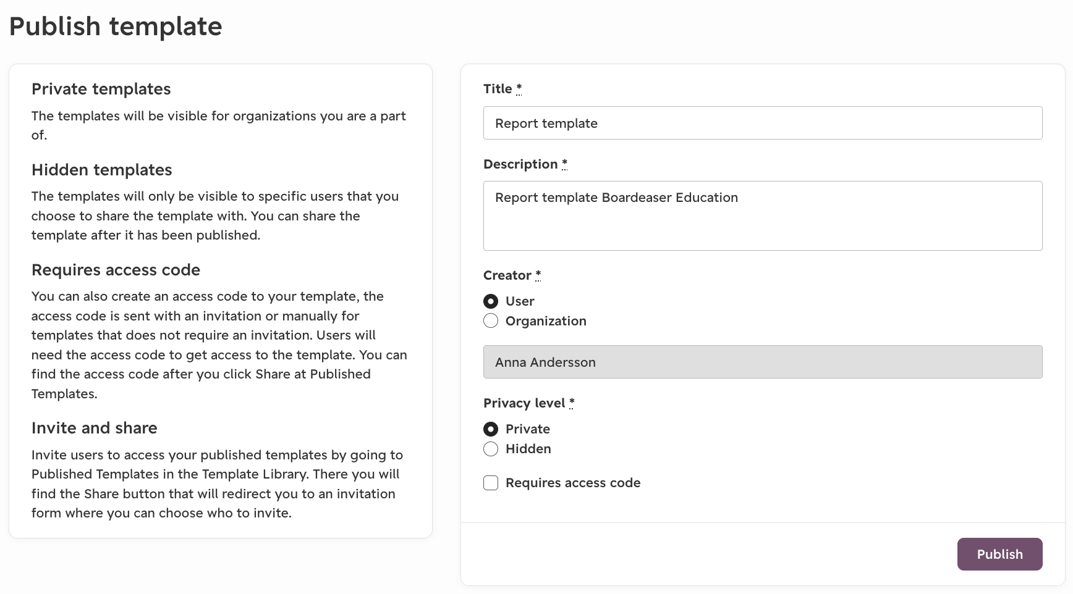This screenshot has height=594, width=1073.
Task: Focus the Title field containing Report template
Action: 763,123
